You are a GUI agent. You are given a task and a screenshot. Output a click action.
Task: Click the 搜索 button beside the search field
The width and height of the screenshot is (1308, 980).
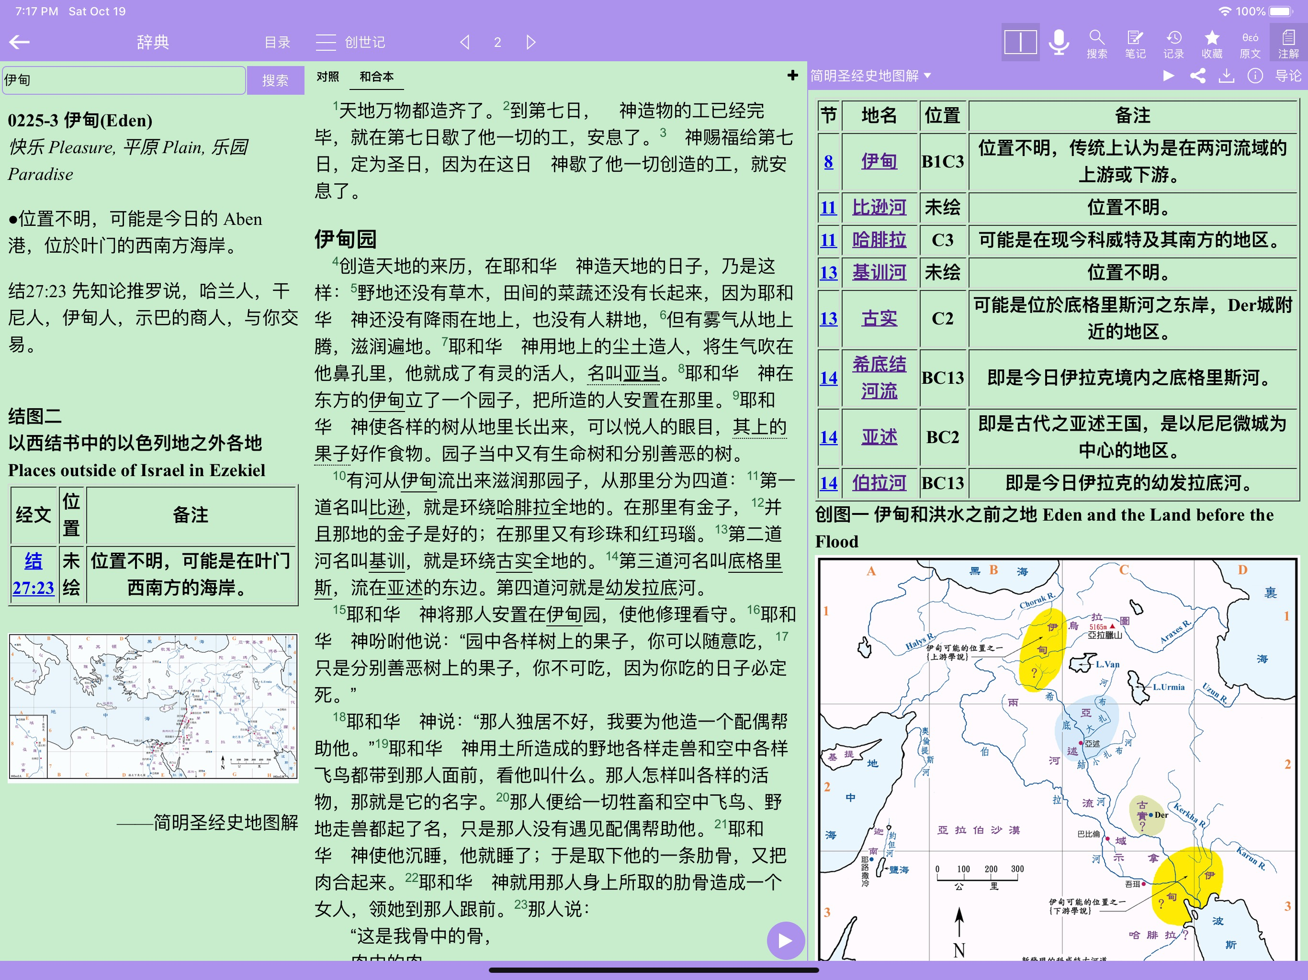click(x=275, y=80)
